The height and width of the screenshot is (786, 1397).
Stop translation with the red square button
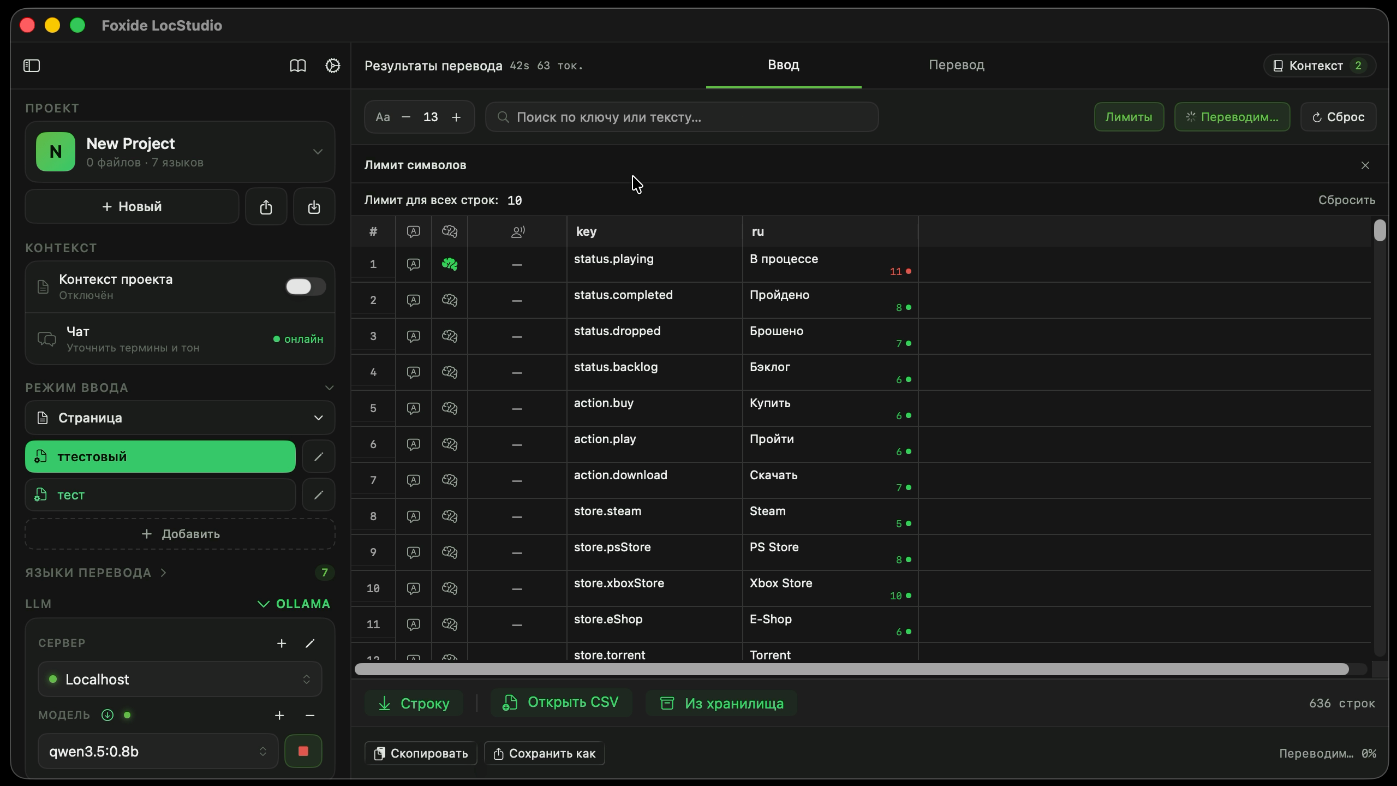(x=303, y=751)
